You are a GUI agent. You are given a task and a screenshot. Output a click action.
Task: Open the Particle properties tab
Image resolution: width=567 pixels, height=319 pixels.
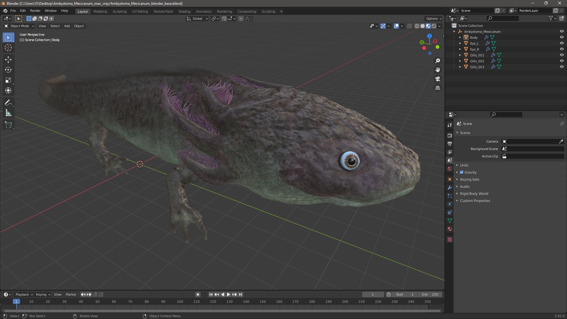(x=449, y=196)
